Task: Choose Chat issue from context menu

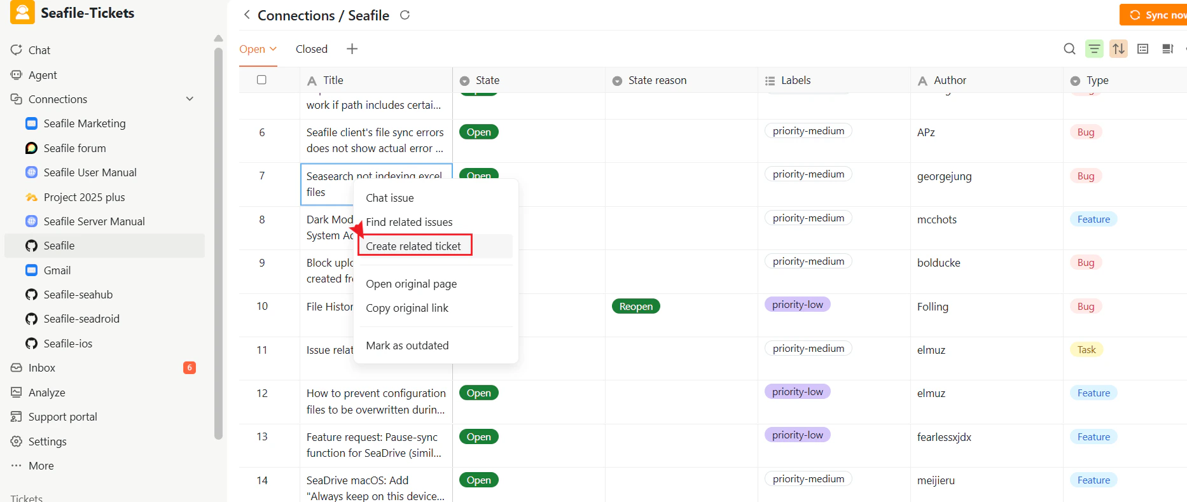Action: (436, 198)
